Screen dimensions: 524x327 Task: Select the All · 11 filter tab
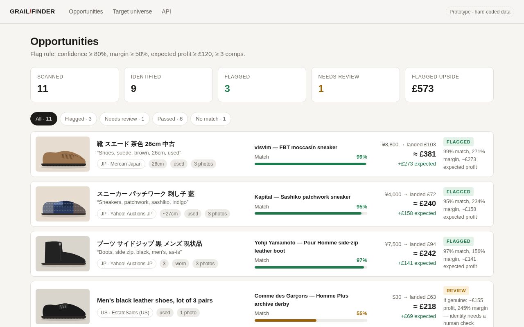(x=44, y=119)
